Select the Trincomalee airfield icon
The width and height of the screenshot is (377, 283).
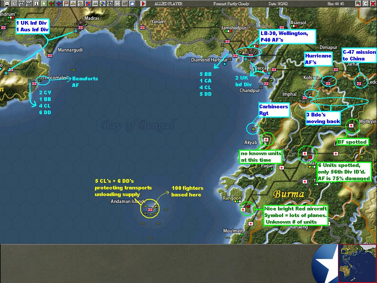pyautogui.click(x=40, y=80)
